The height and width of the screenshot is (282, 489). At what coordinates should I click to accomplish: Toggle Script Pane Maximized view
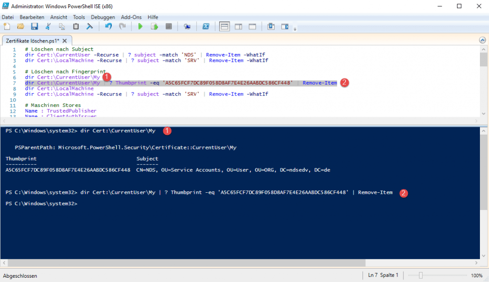tap(252, 26)
